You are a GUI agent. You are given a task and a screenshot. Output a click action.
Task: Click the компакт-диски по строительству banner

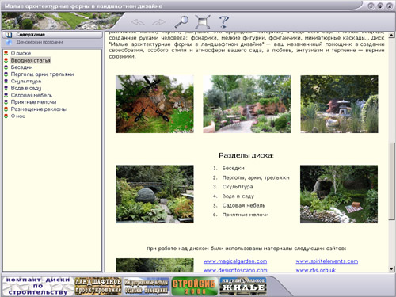[x=38, y=286]
